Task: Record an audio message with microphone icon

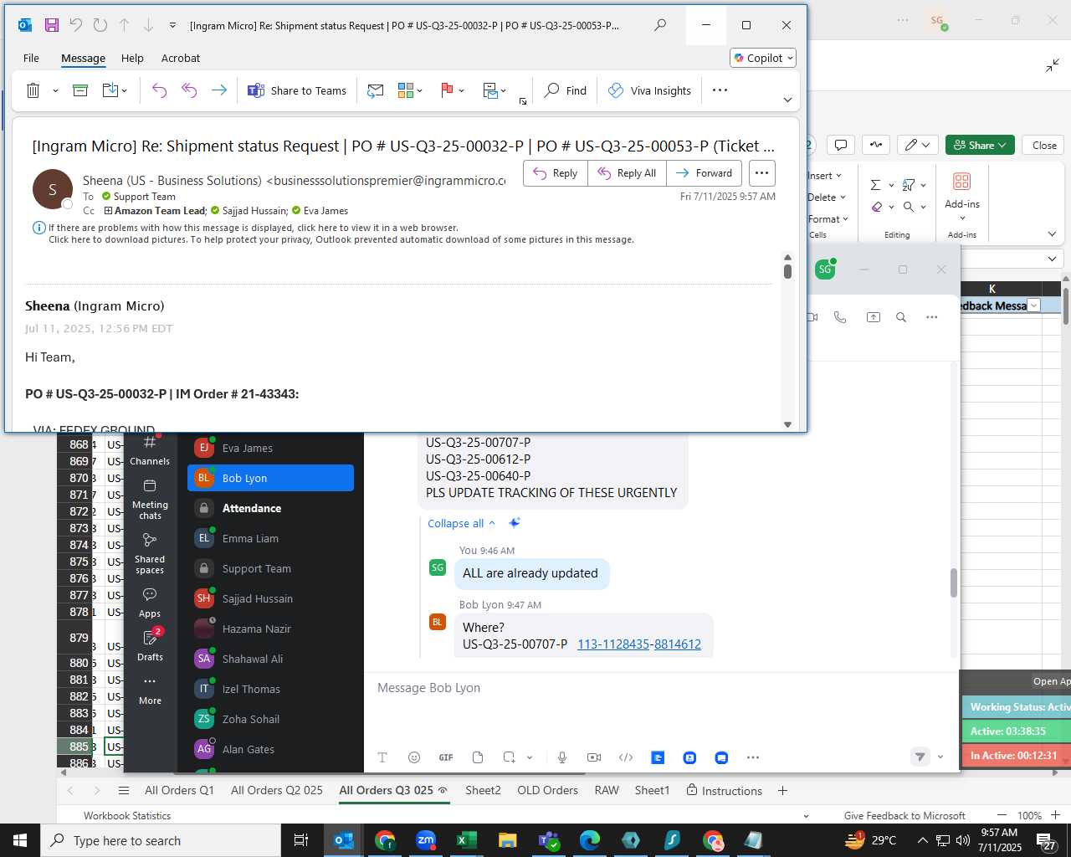Action: click(x=562, y=757)
